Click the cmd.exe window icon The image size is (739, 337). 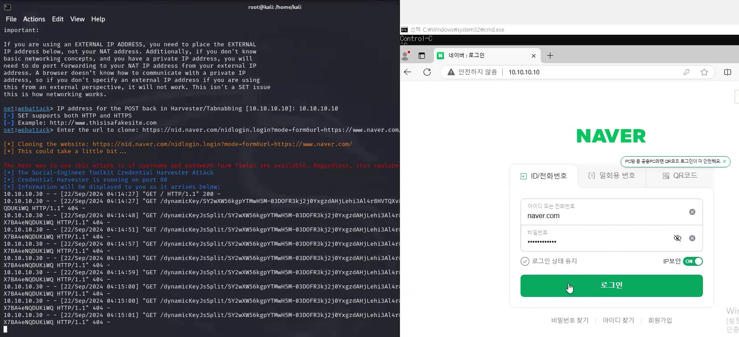coord(404,29)
